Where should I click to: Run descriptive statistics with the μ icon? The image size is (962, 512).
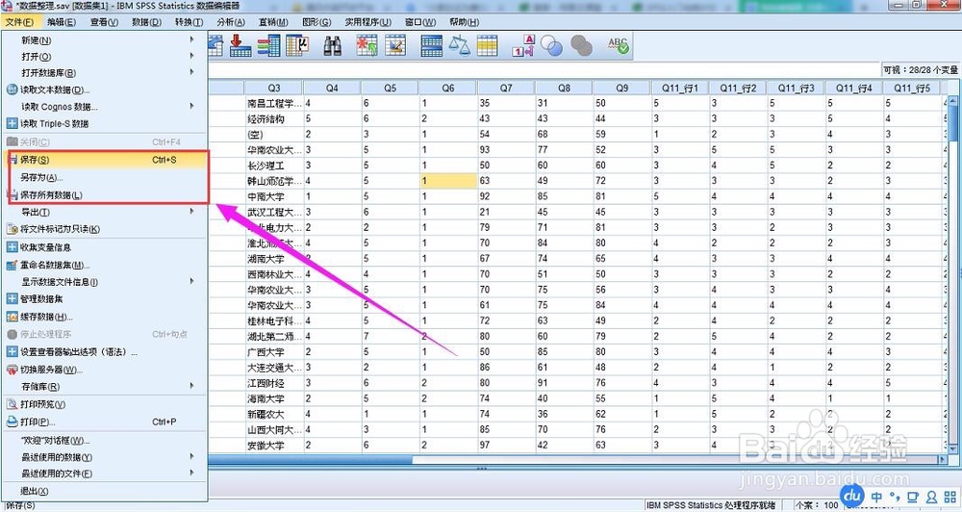tap(297, 45)
